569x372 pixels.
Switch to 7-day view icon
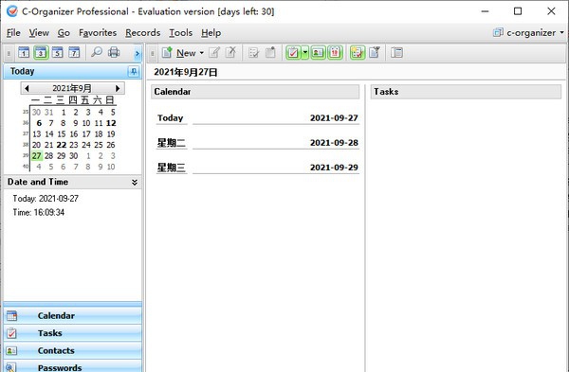[74, 53]
